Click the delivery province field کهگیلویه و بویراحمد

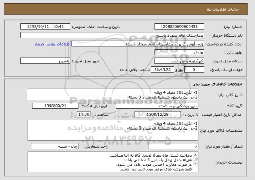tap(179, 61)
